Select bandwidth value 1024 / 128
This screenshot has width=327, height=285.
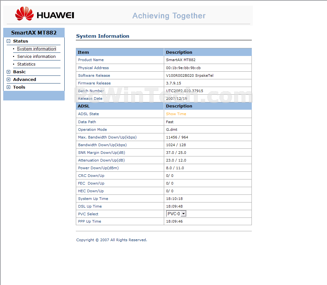click(176, 145)
